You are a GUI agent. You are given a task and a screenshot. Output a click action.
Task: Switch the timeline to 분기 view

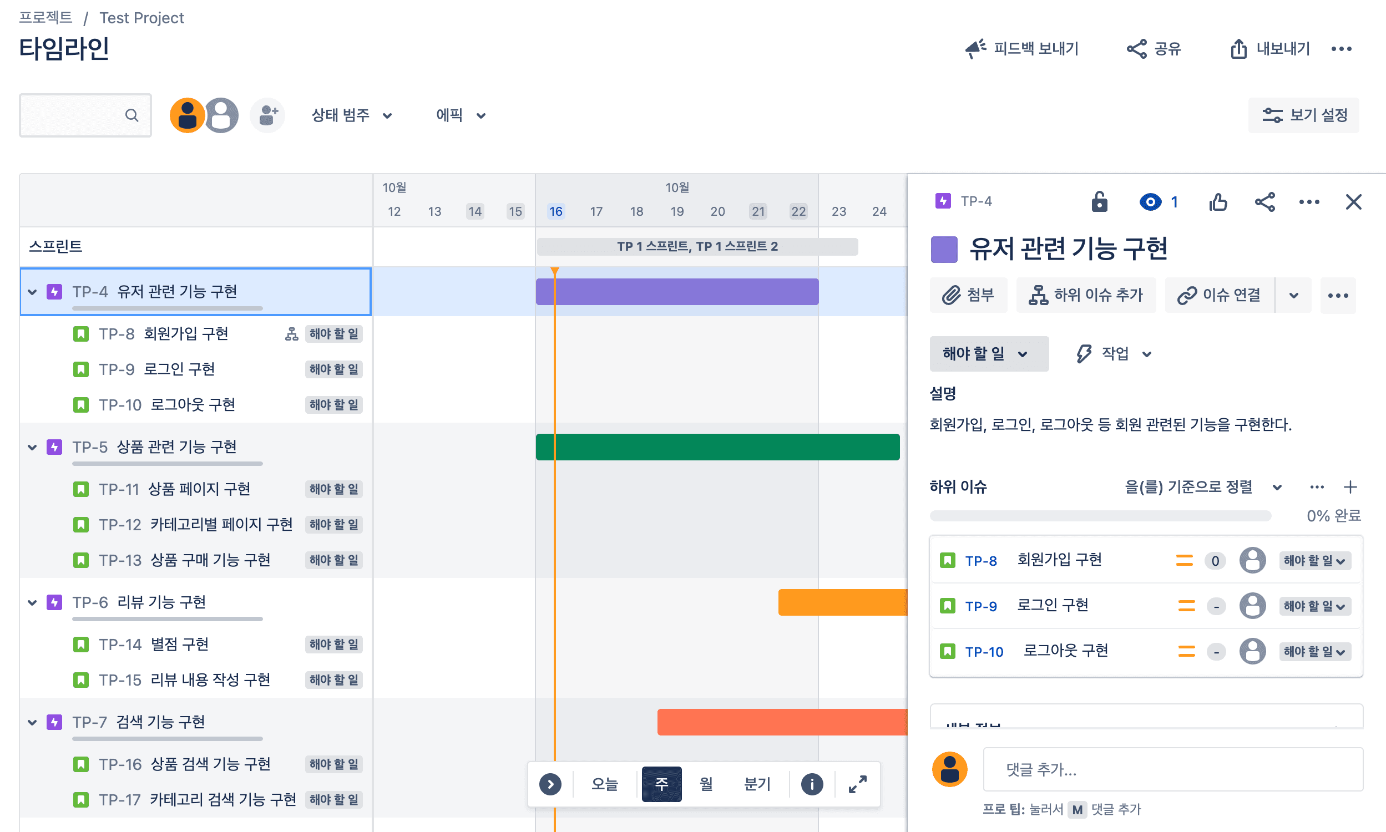(757, 784)
